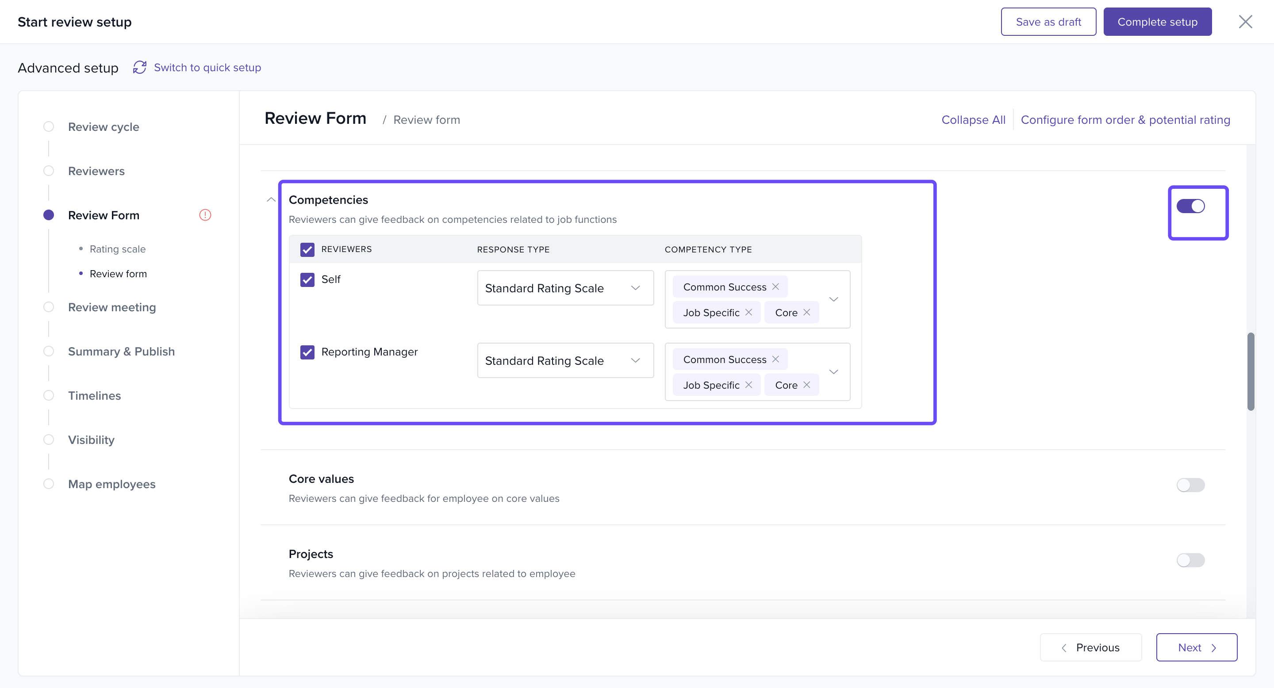This screenshot has height=688, width=1274.
Task: Remove Common Success tag from Reporting Manager row
Action: coord(775,359)
